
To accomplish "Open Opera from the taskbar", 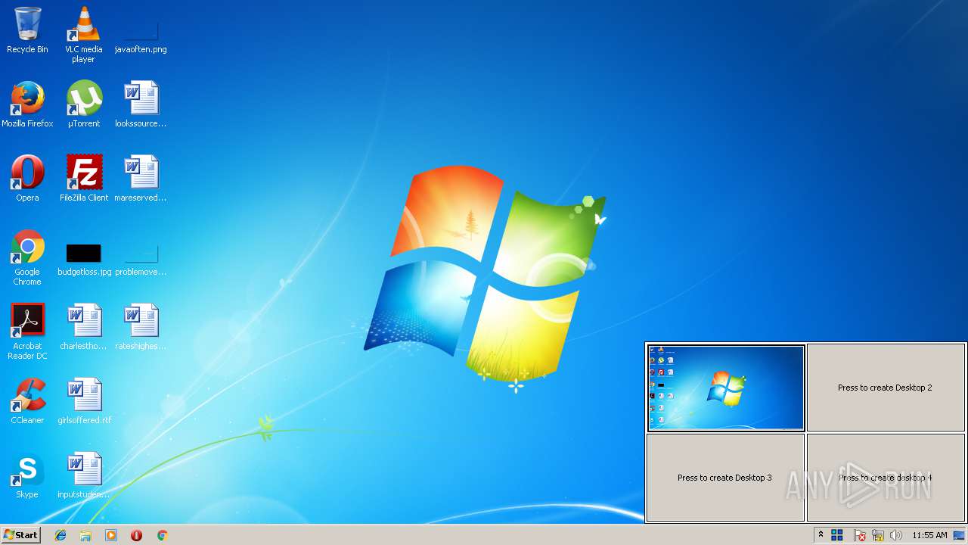I will coord(136,535).
